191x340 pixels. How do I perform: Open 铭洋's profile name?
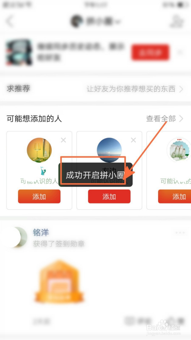coord(41,233)
